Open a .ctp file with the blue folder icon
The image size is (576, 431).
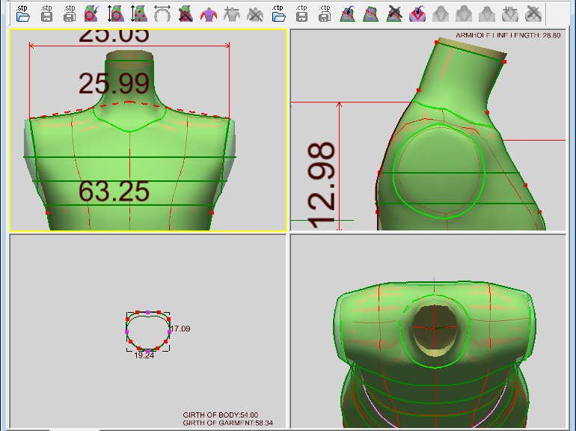[278, 13]
